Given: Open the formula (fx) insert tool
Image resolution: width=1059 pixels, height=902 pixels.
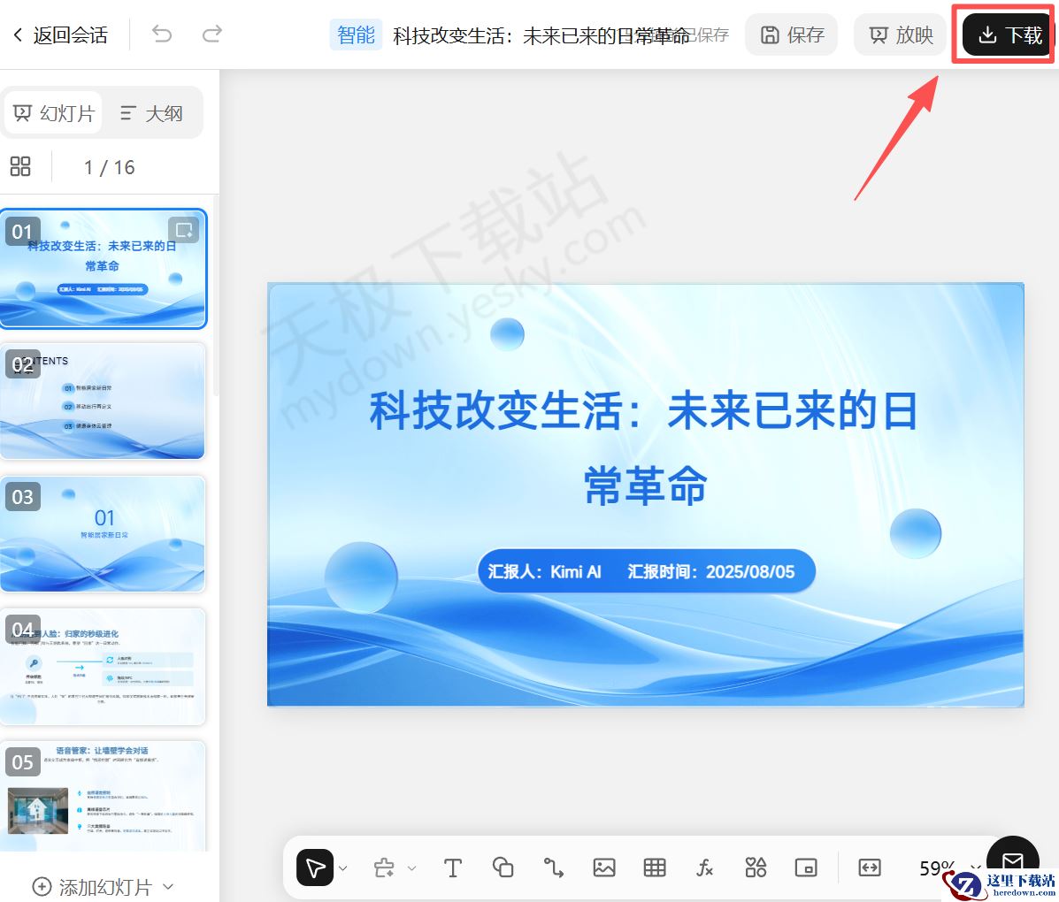Looking at the screenshot, I should 705,868.
